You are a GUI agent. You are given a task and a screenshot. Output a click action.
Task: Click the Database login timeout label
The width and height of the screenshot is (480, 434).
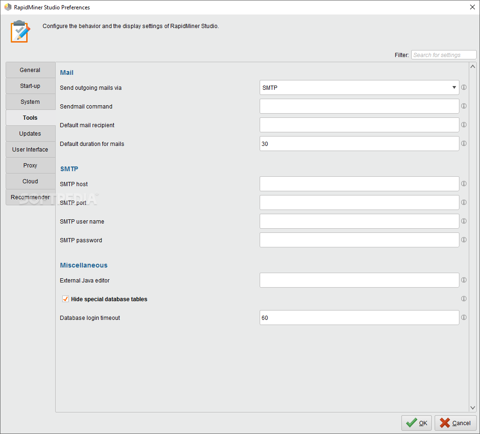[x=90, y=318]
